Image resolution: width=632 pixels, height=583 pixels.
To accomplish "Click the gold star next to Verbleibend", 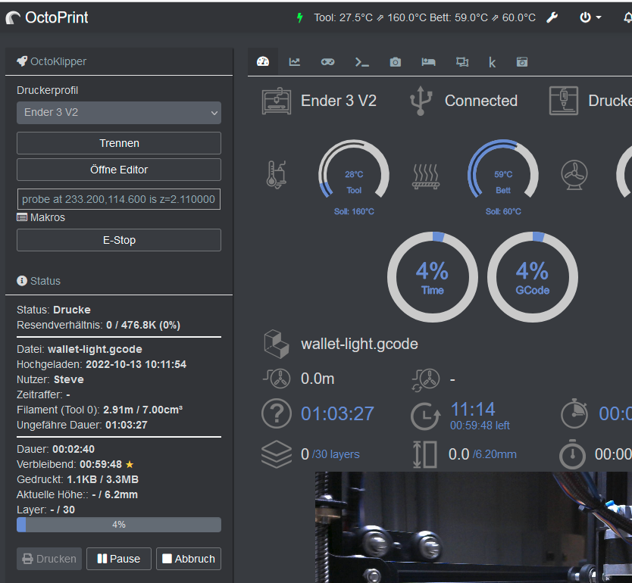I will tap(130, 465).
